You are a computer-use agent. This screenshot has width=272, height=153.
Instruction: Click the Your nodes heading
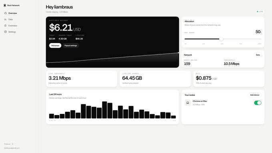(190, 95)
